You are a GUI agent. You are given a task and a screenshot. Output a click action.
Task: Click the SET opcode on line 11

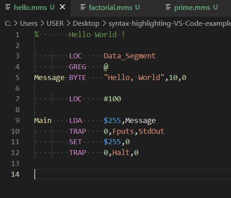pos(75,142)
